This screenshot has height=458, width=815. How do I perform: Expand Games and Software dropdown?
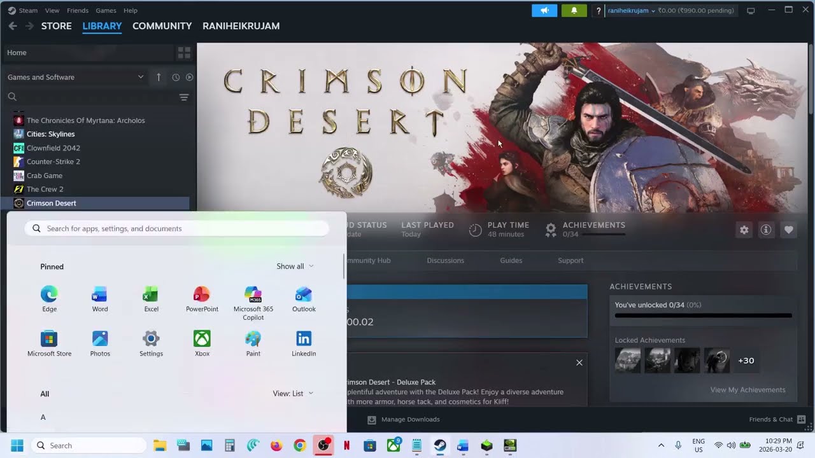[75, 77]
